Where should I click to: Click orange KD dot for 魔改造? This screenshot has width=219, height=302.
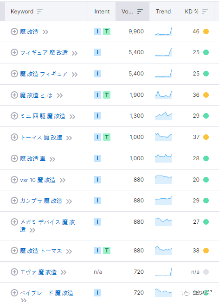pyautogui.click(x=206, y=31)
